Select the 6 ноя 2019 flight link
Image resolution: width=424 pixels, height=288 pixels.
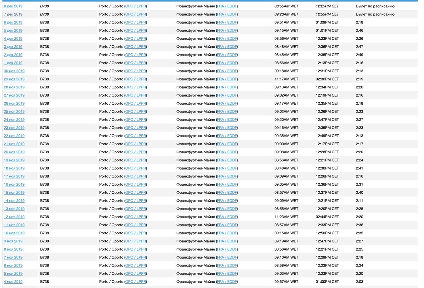coord(13,266)
